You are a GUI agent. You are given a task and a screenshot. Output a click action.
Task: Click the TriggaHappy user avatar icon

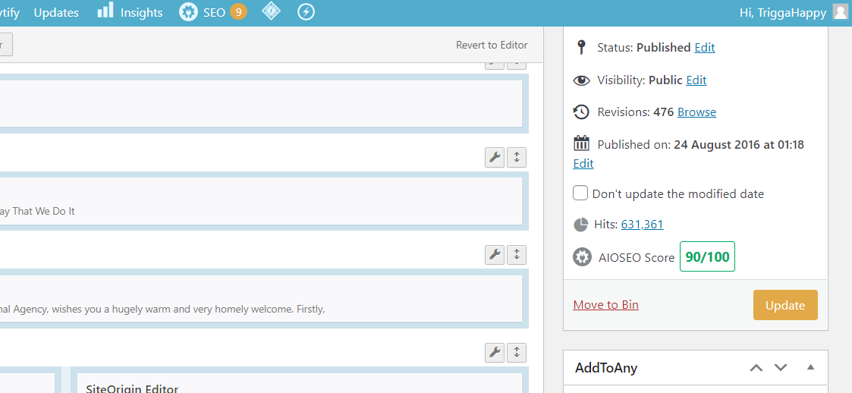[x=840, y=12]
